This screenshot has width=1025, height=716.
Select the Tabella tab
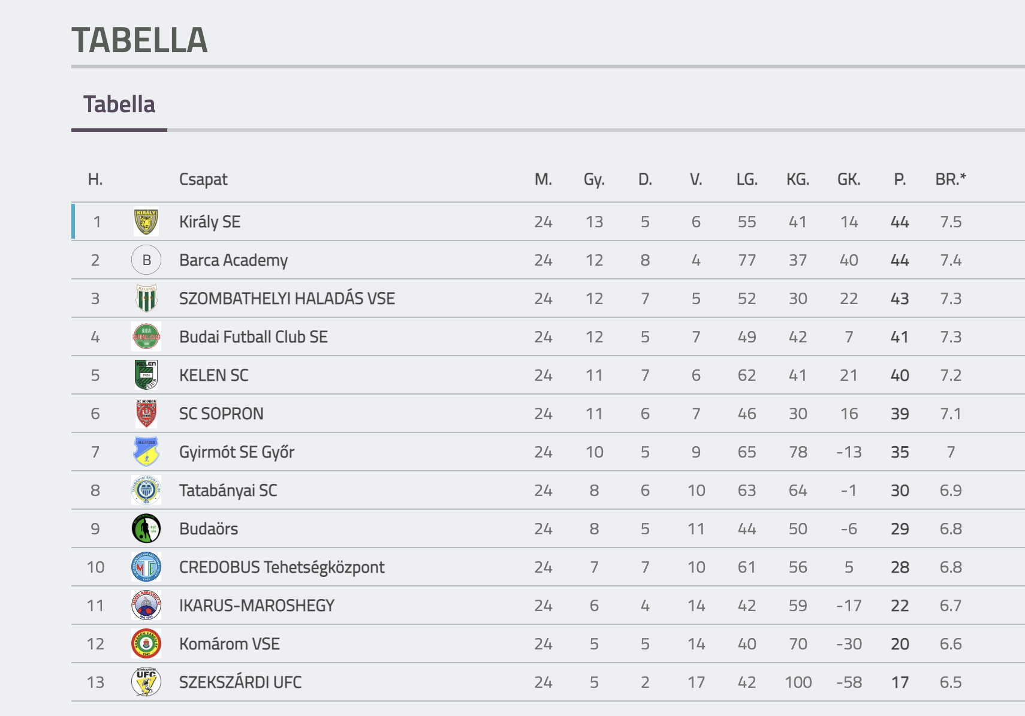tap(119, 105)
